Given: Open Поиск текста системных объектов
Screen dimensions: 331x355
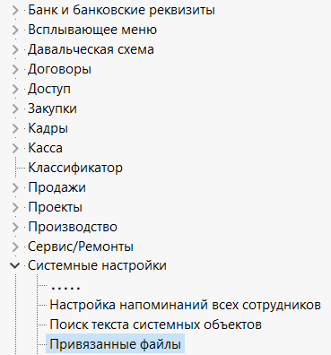Looking at the screenshot, I should 156,325.
